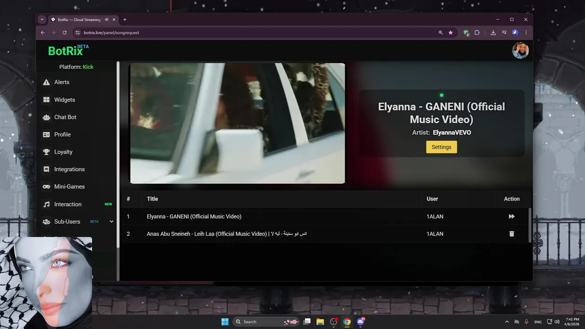Select the Elyanna - GANENI row title
The image size is (585, 329).
click(194, 217)
